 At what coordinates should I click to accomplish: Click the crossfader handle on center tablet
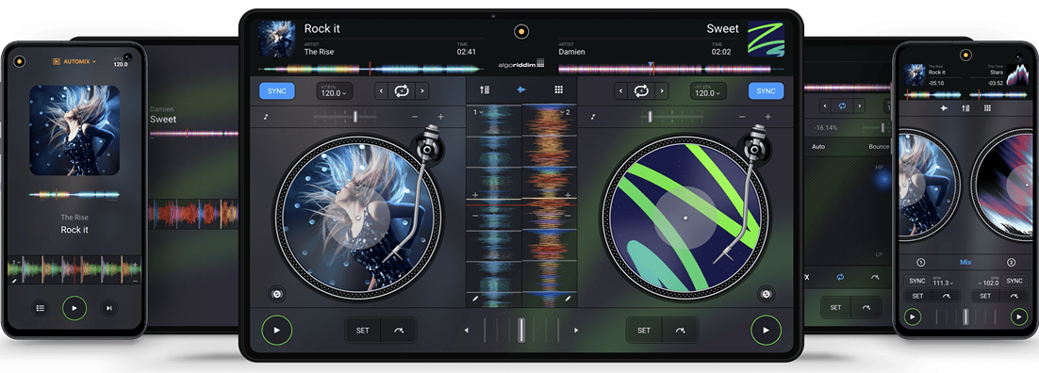click(521, 330)
